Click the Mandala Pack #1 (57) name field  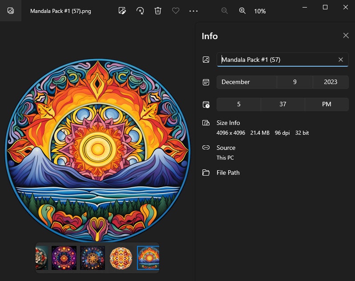pos(282,60)
